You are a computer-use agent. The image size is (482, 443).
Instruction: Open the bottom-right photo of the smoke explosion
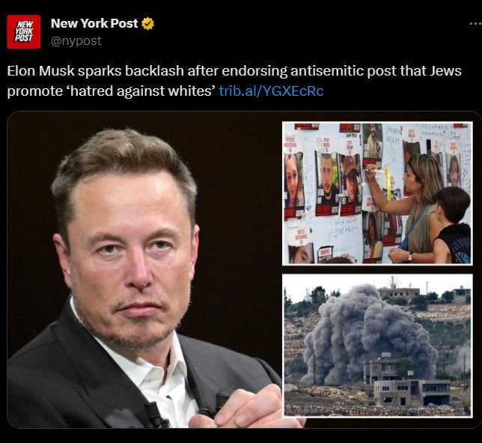(377, 346)
